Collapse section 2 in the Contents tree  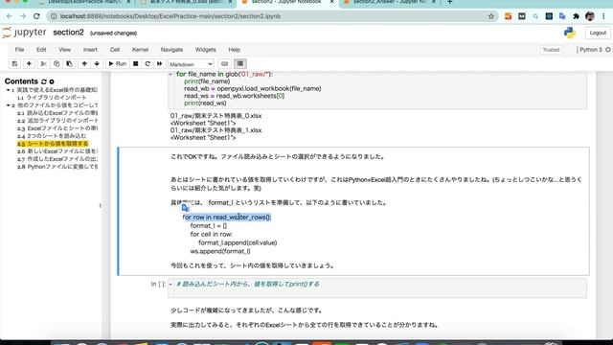click(x=8, y=105)
